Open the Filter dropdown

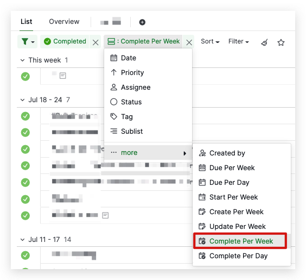(x=239, y=41)
